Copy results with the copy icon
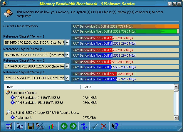This screenshot has width=183, height=132. click(20, 126)
